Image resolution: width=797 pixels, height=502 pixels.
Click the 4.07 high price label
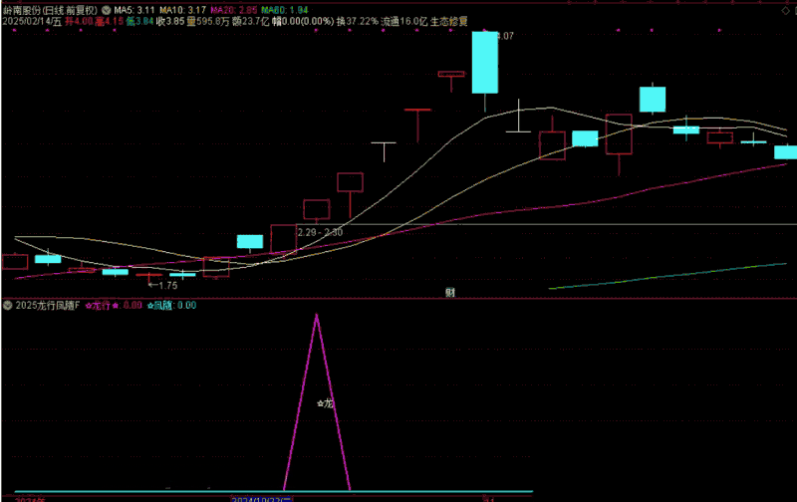click(505, 37)
